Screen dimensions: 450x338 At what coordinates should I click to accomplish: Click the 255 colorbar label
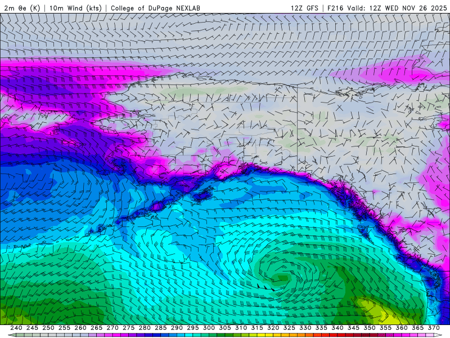tap(64, 328)
